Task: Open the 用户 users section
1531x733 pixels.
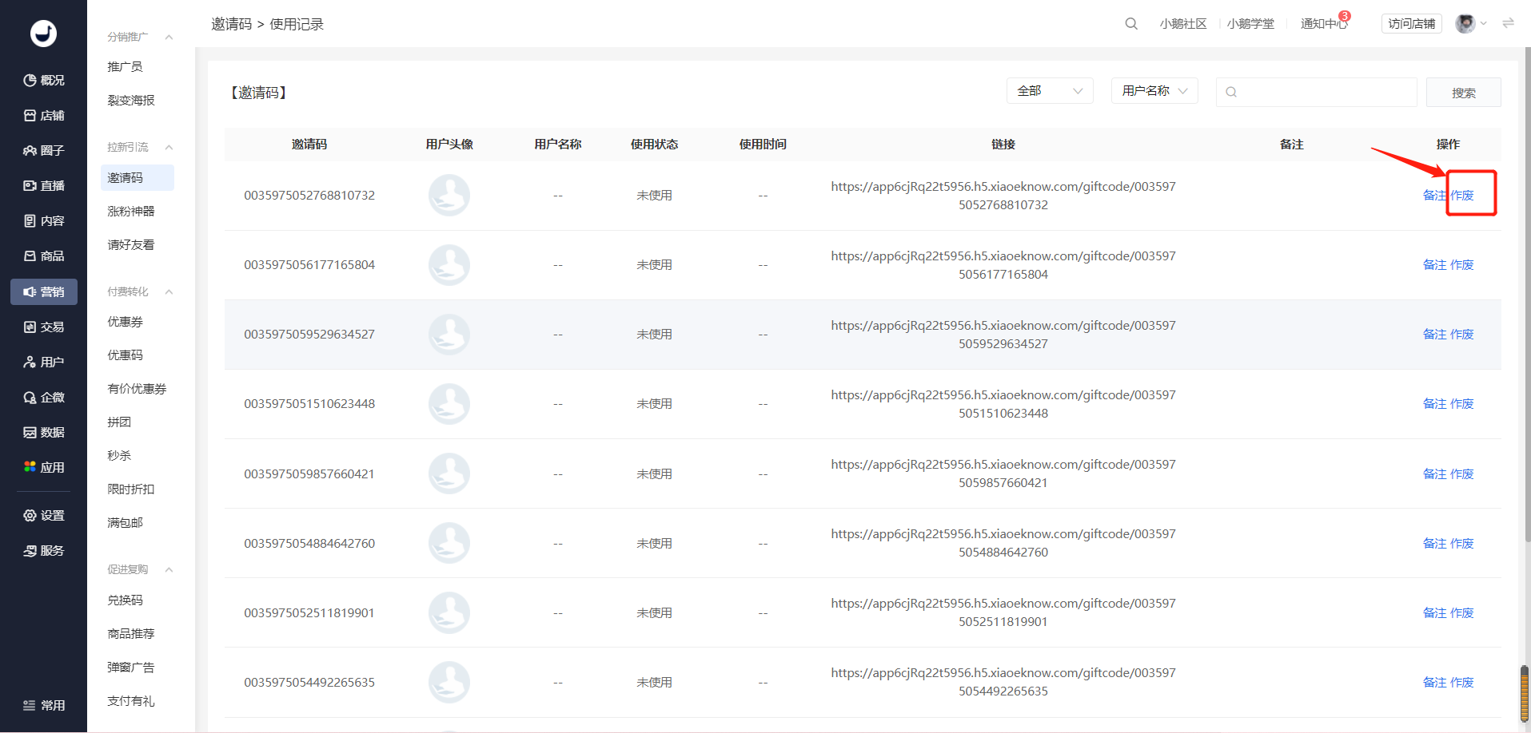Action: click(44, 362)
